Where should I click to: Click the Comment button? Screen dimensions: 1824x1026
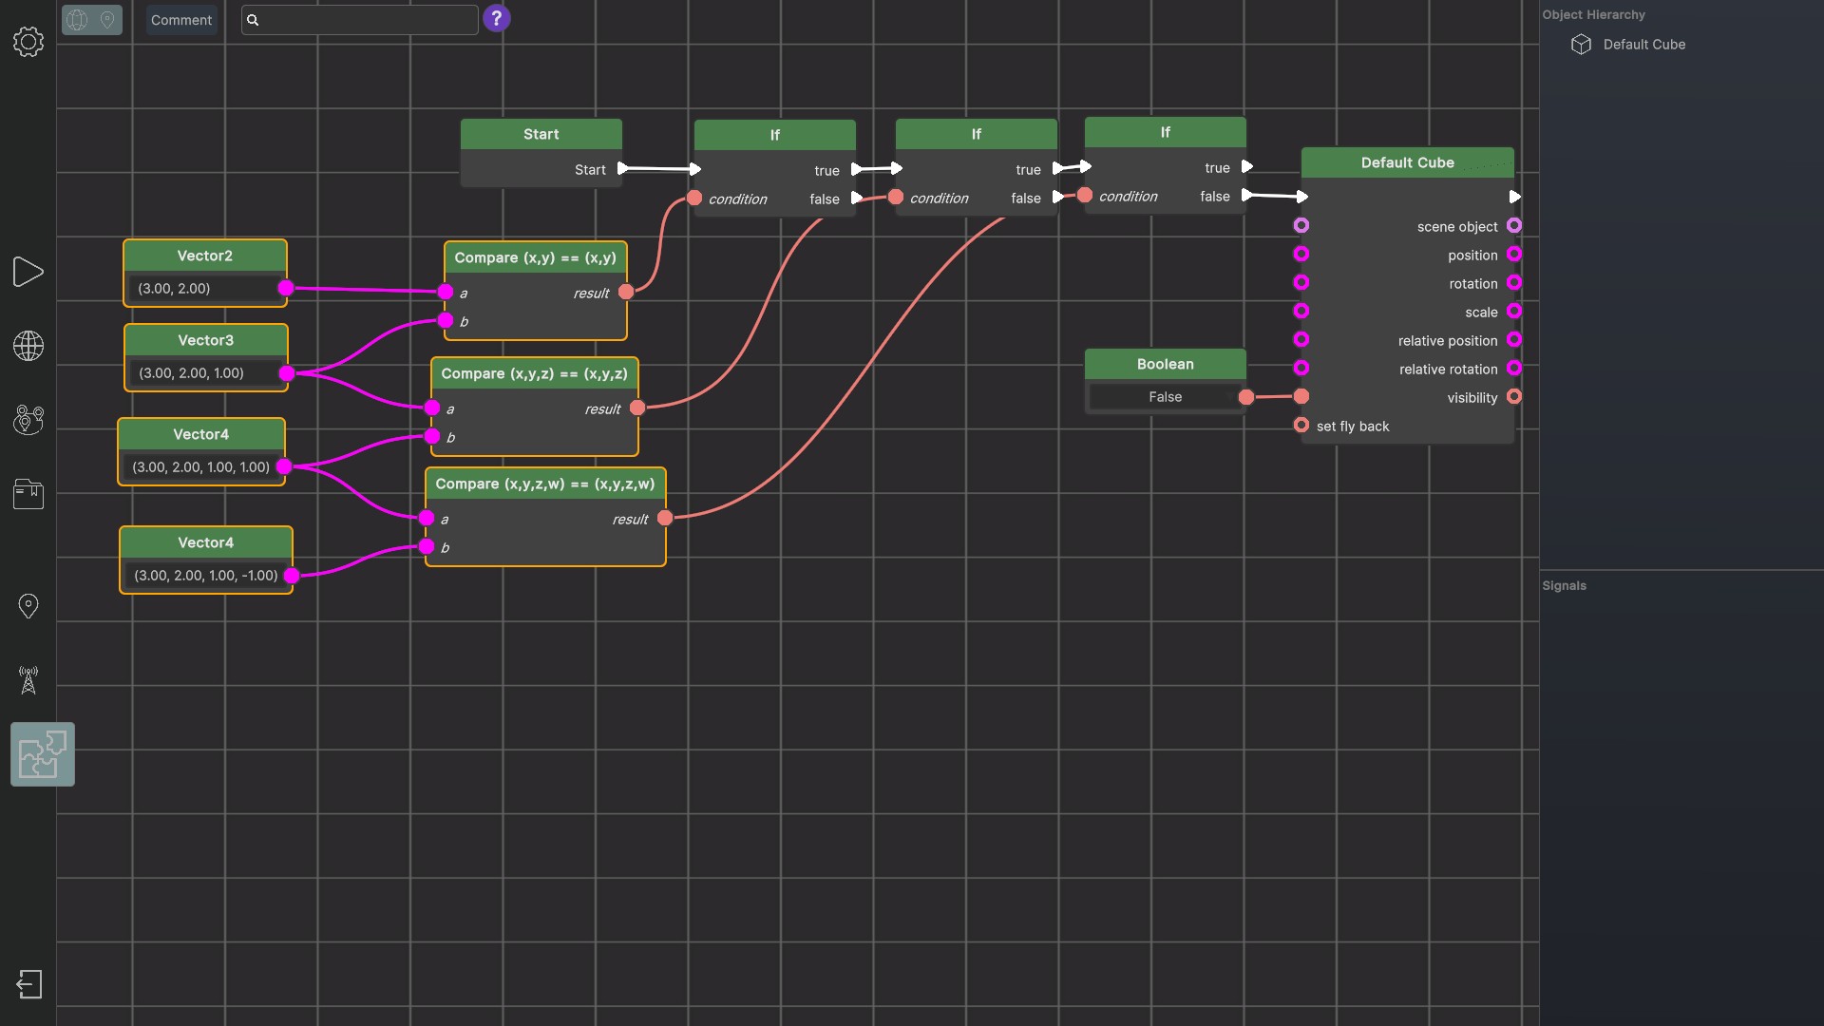[x=181, y=20]
